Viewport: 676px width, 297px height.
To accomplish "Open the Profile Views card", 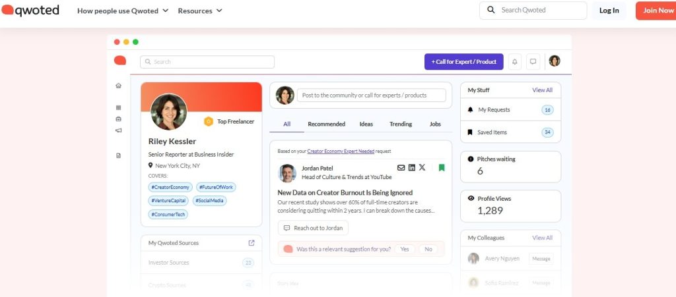I will click(x=511, y=206).
